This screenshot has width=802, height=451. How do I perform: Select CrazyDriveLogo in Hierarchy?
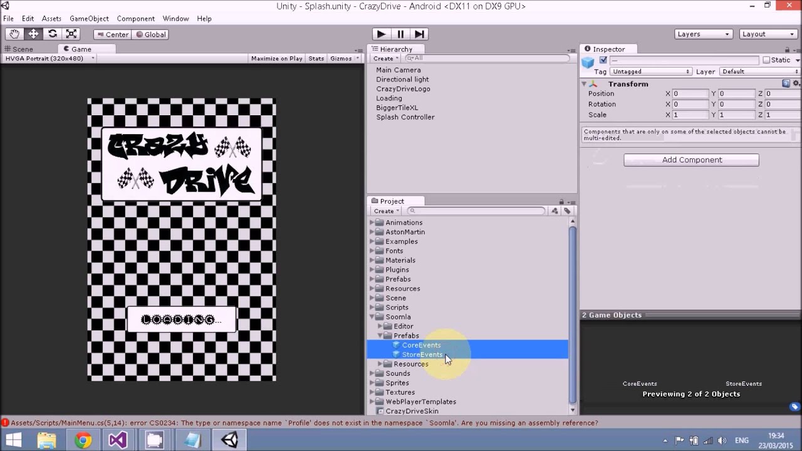pos(403,89)
